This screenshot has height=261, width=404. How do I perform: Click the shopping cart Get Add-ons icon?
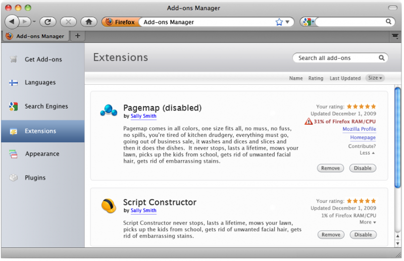pos(14,59)
